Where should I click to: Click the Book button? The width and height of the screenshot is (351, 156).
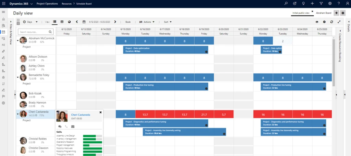point(128,22)
